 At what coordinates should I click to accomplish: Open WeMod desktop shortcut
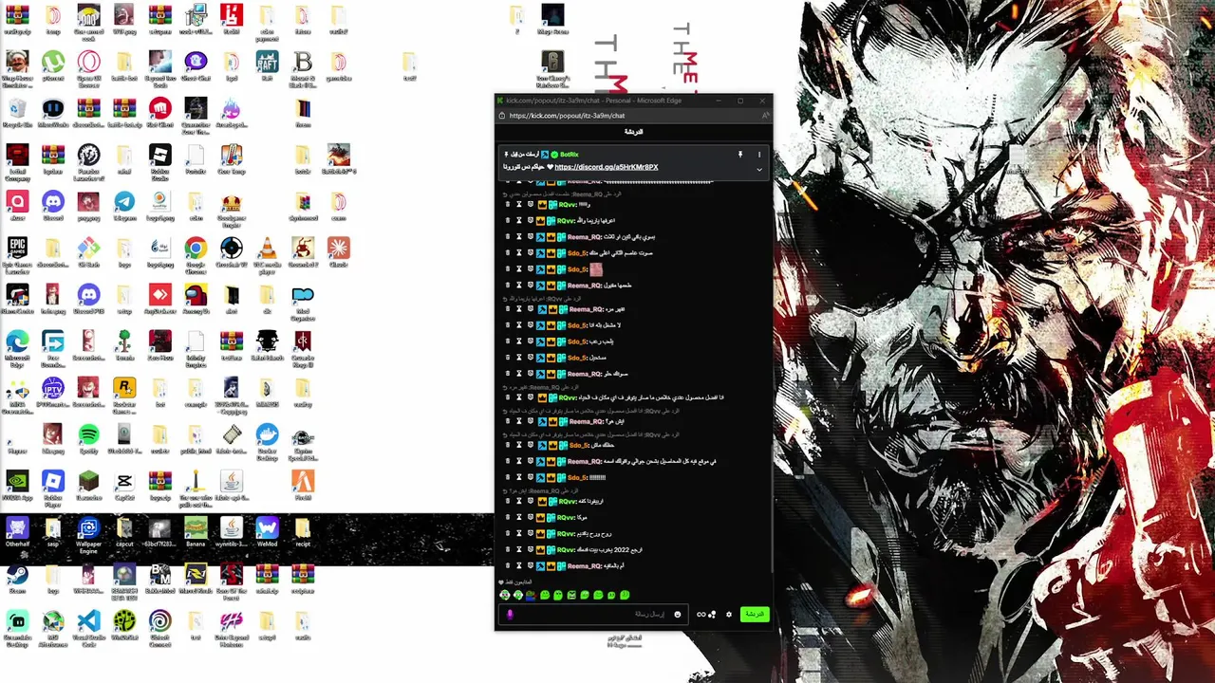coord(267,529)
